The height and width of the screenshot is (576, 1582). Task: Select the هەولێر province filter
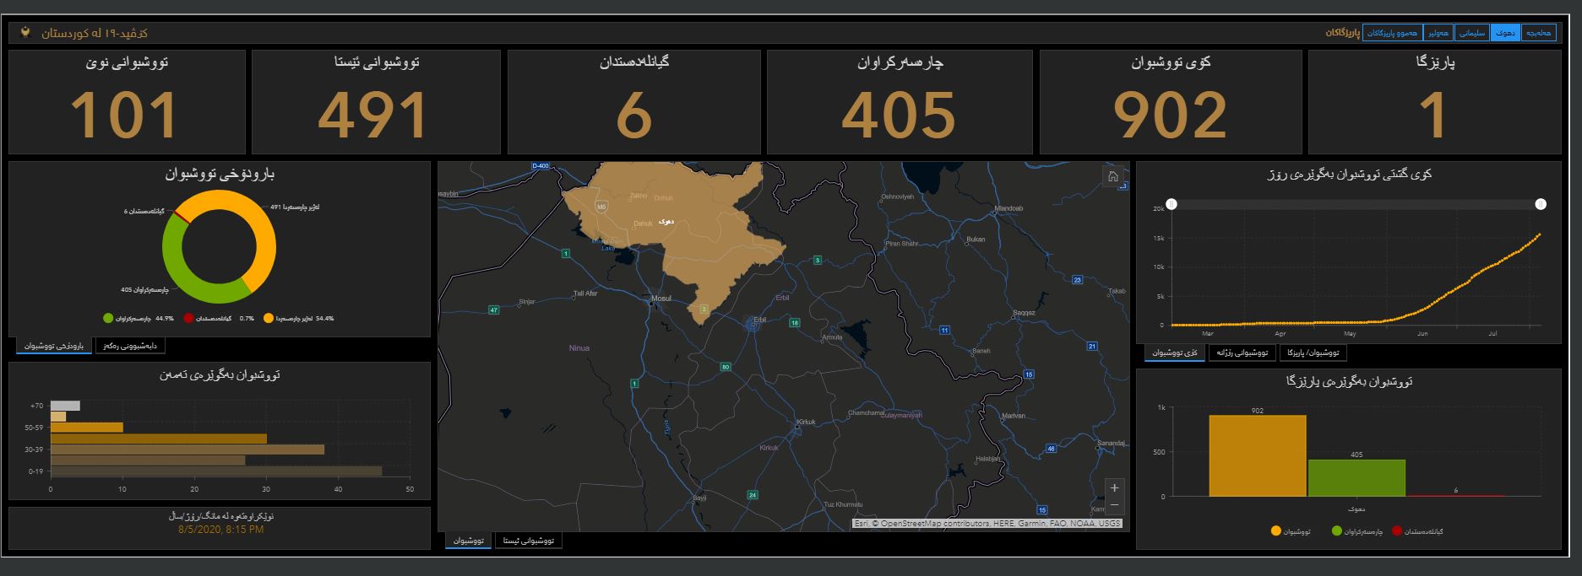click(1438, 33)
